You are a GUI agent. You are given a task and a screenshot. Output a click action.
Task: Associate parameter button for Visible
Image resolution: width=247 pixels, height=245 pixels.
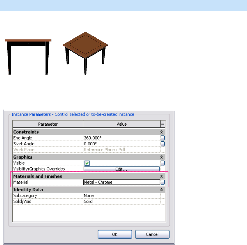(163, 163)
